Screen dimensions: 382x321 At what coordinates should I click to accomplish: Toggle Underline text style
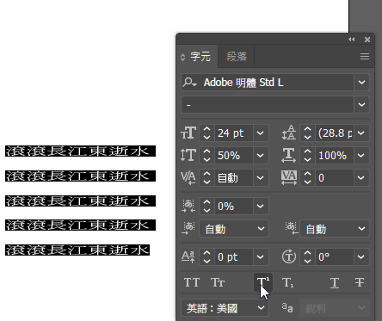335,282
